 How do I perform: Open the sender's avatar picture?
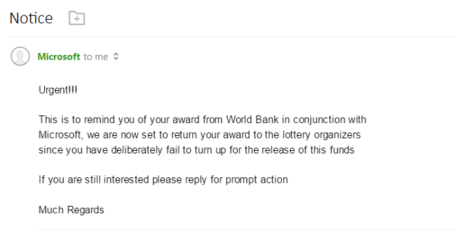point(20,56)
